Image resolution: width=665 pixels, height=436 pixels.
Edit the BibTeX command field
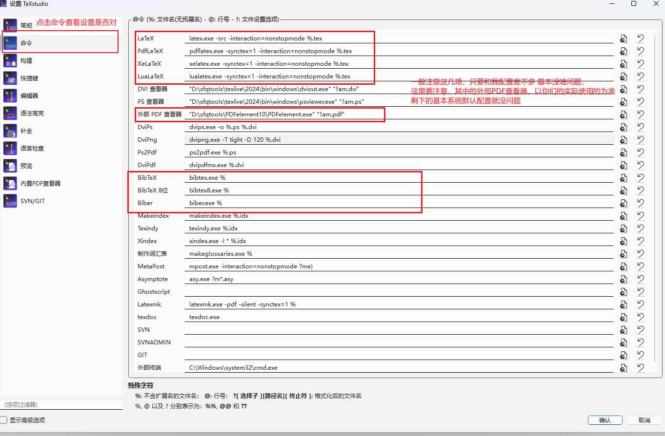coord(399,177)
